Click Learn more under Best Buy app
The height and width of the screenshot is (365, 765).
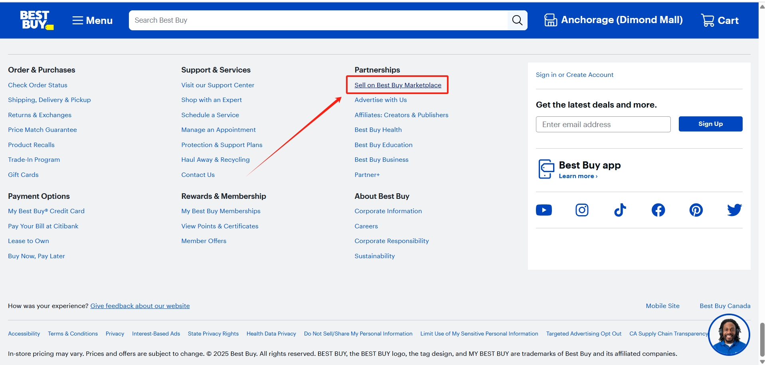[578, 176]
